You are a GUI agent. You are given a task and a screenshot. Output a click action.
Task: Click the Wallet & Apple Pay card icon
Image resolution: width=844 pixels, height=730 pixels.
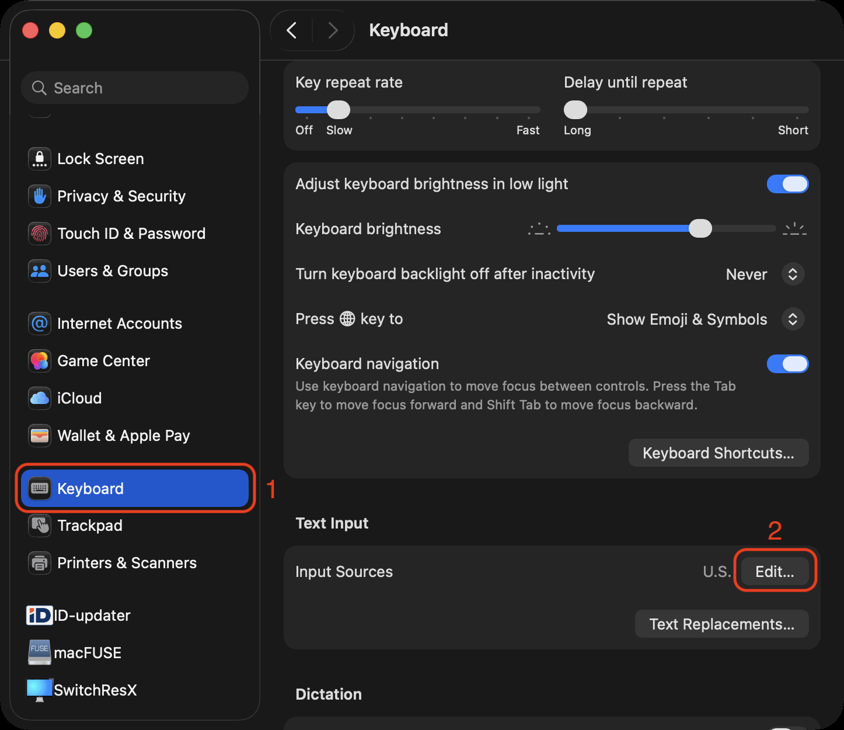(x=40, y=436)
